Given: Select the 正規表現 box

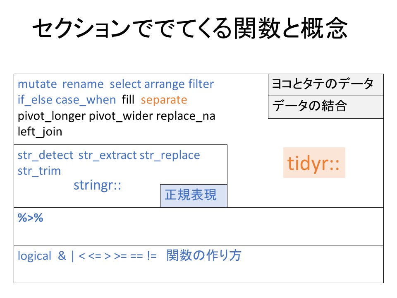Looking at the screenshot, I should (x=194, y=195).
